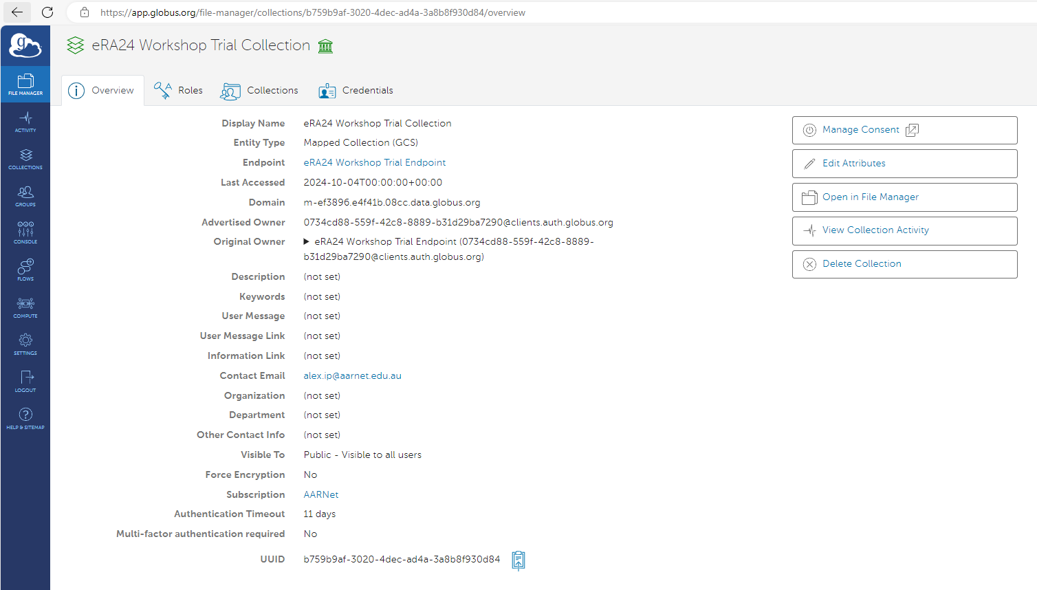
Task: Open Flows from the sidebar
Action: (25, 270)
